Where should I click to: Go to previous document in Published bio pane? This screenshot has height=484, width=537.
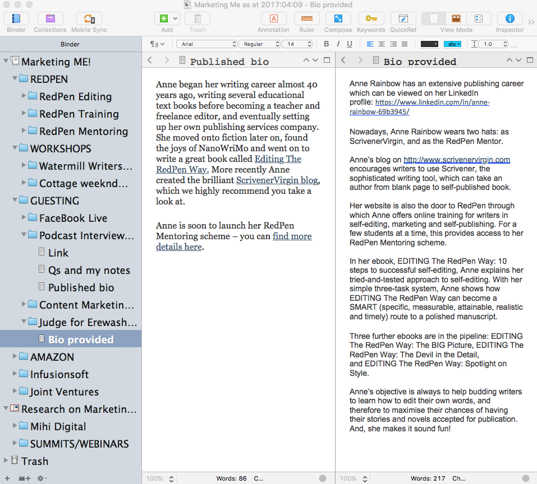point(306,60)
